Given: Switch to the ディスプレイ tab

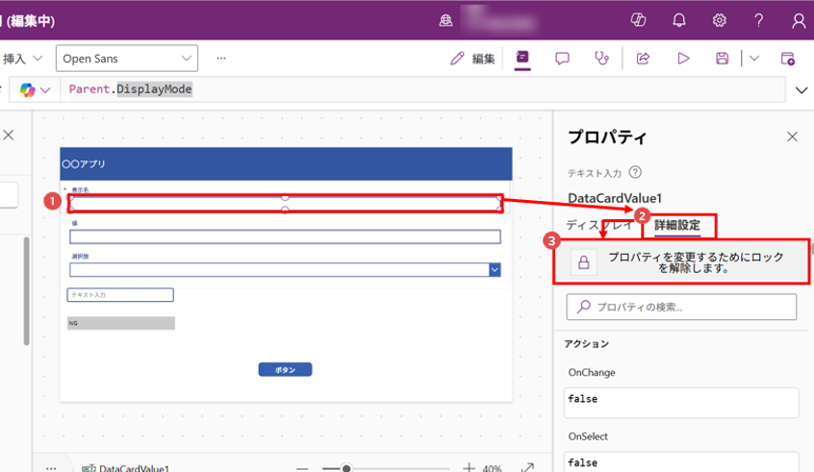Looking at the screenshot, I should 598,226.
